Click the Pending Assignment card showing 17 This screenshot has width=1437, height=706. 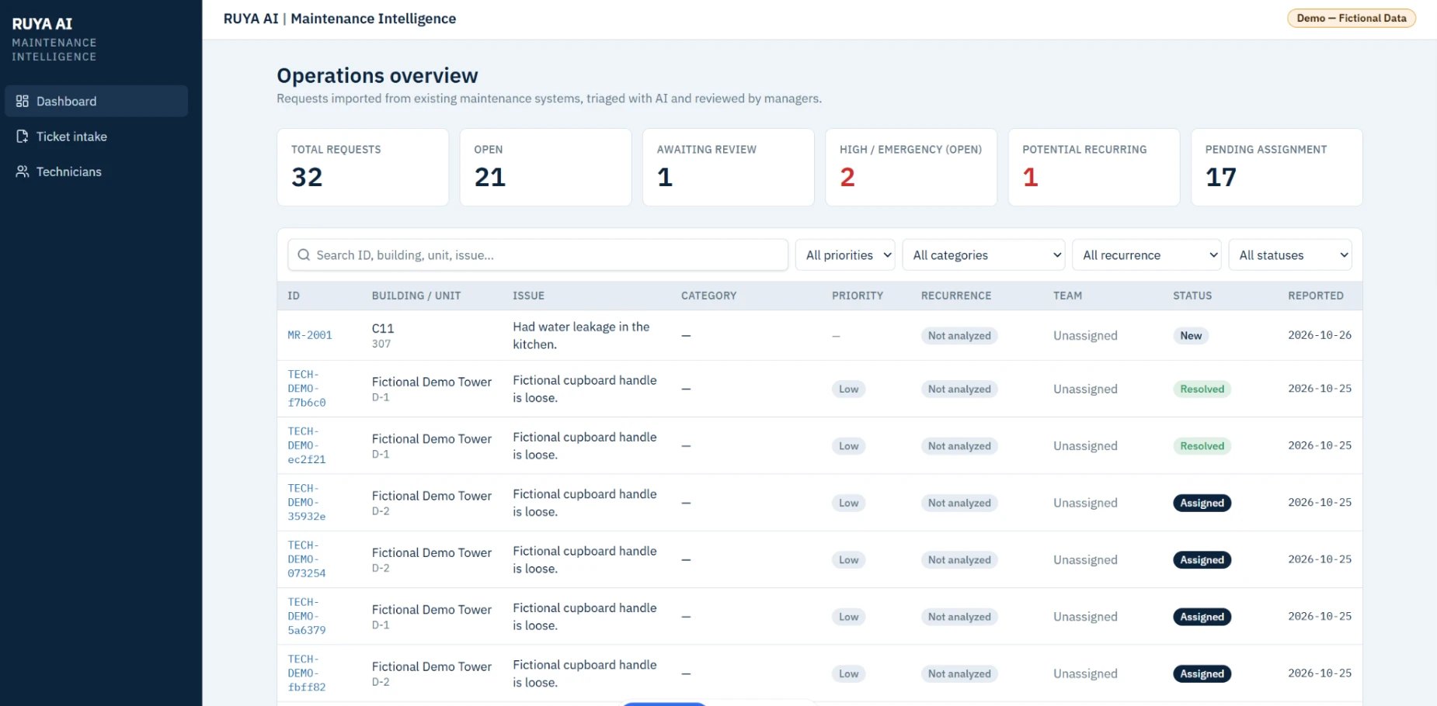[x=1277, y=168]
